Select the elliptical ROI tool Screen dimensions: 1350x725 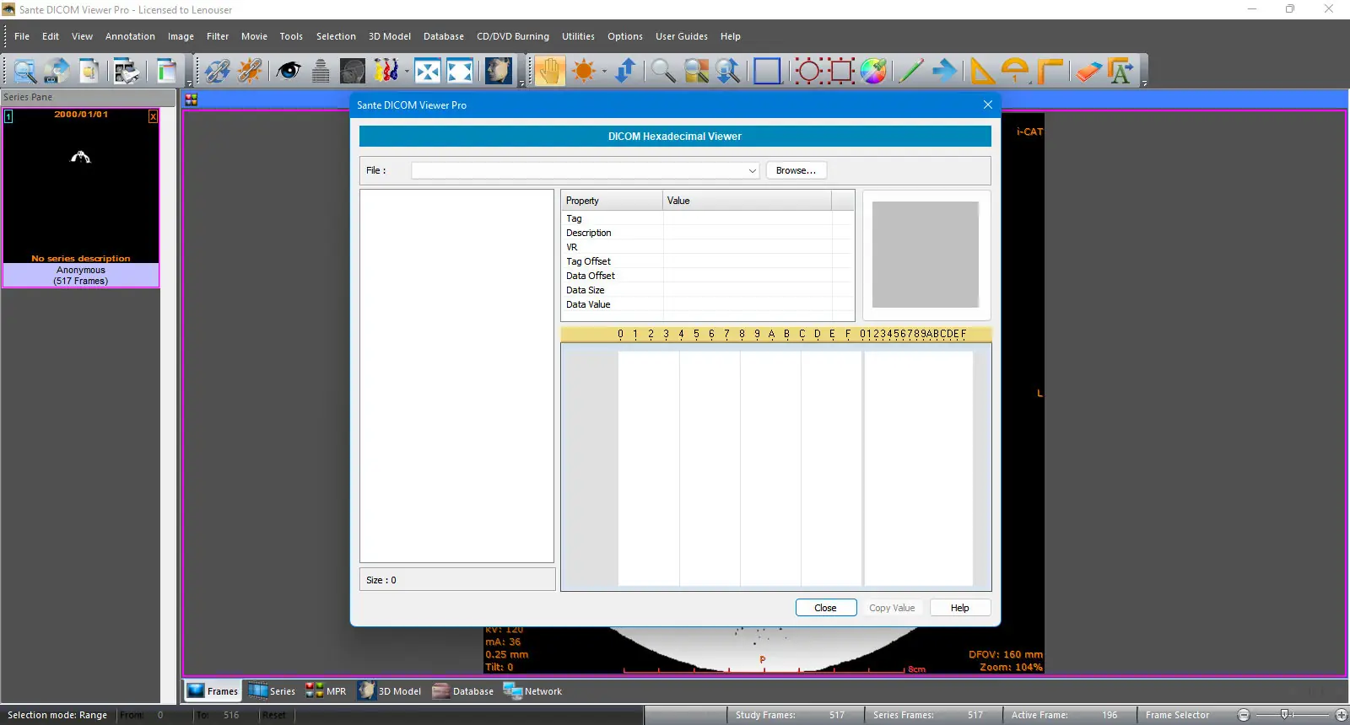click(x=808, y=71)
